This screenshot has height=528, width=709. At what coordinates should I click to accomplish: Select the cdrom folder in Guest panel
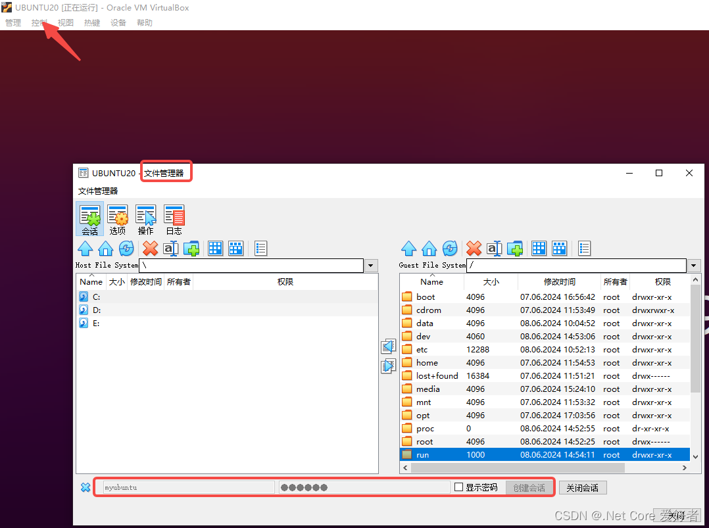(545, 310)
